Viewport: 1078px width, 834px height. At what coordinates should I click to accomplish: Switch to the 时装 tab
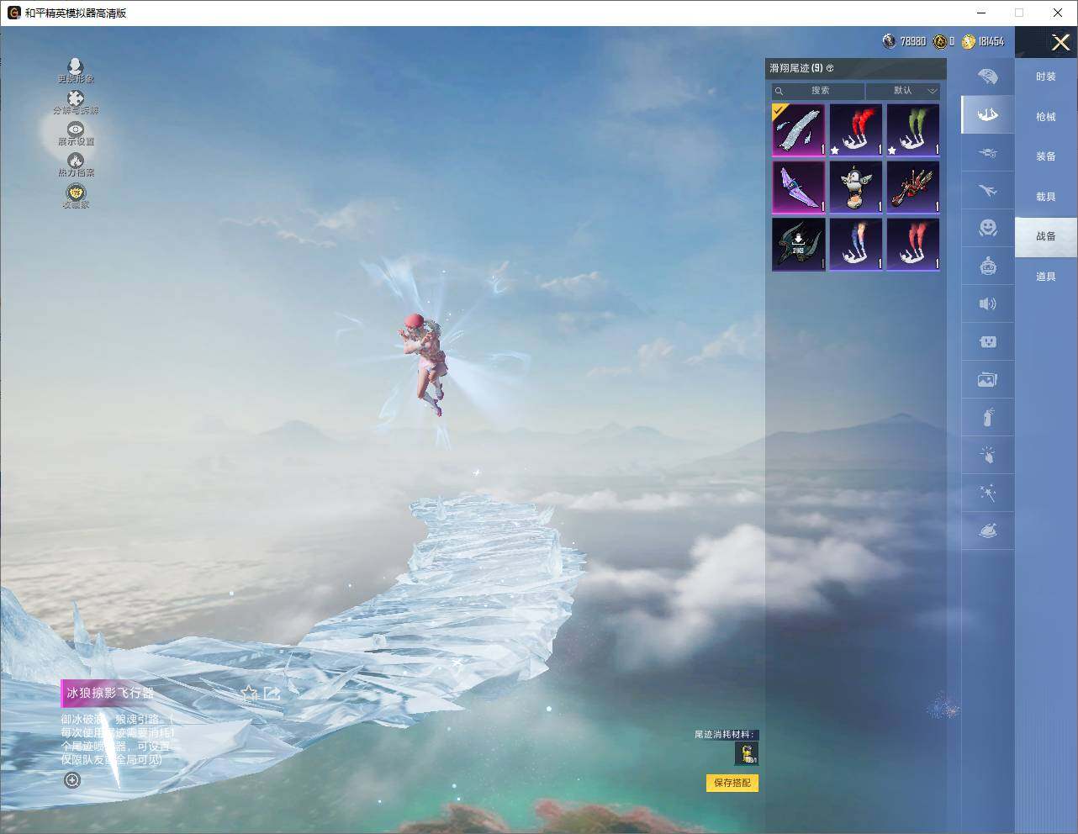pyautogui.click(x=1046, y=77)
